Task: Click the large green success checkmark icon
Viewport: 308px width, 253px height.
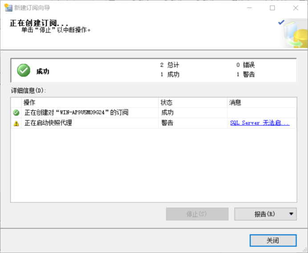Action: pyautogui.click(x=24, y=71)
